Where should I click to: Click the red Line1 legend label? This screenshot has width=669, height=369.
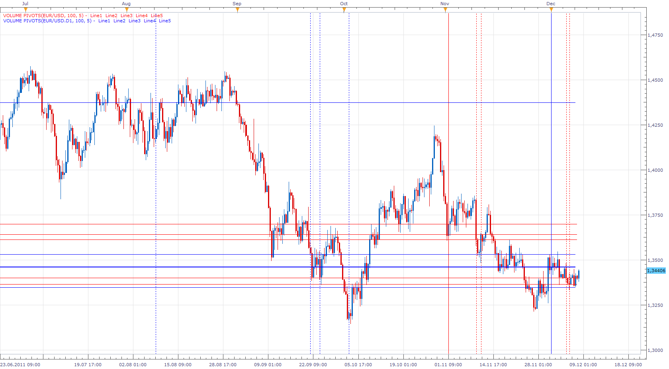[96, 16]
